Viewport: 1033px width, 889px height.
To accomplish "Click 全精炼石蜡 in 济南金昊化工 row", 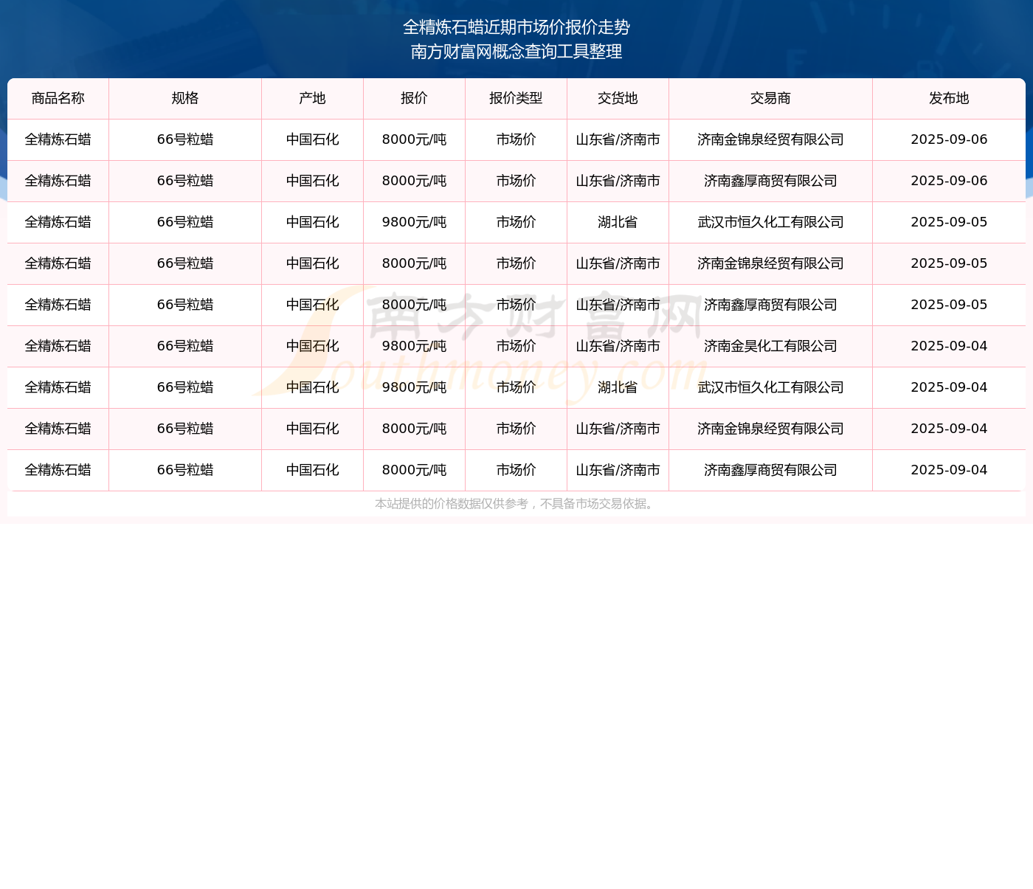I will click(58, 346).
